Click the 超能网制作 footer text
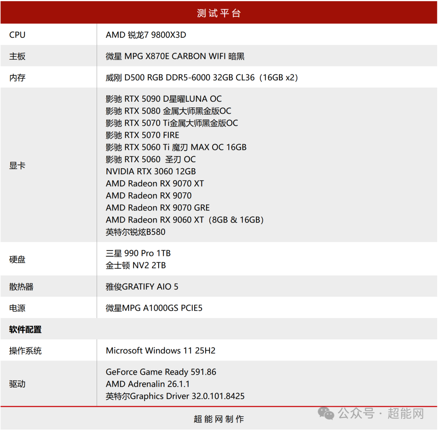438x431 pixels. 219,420
